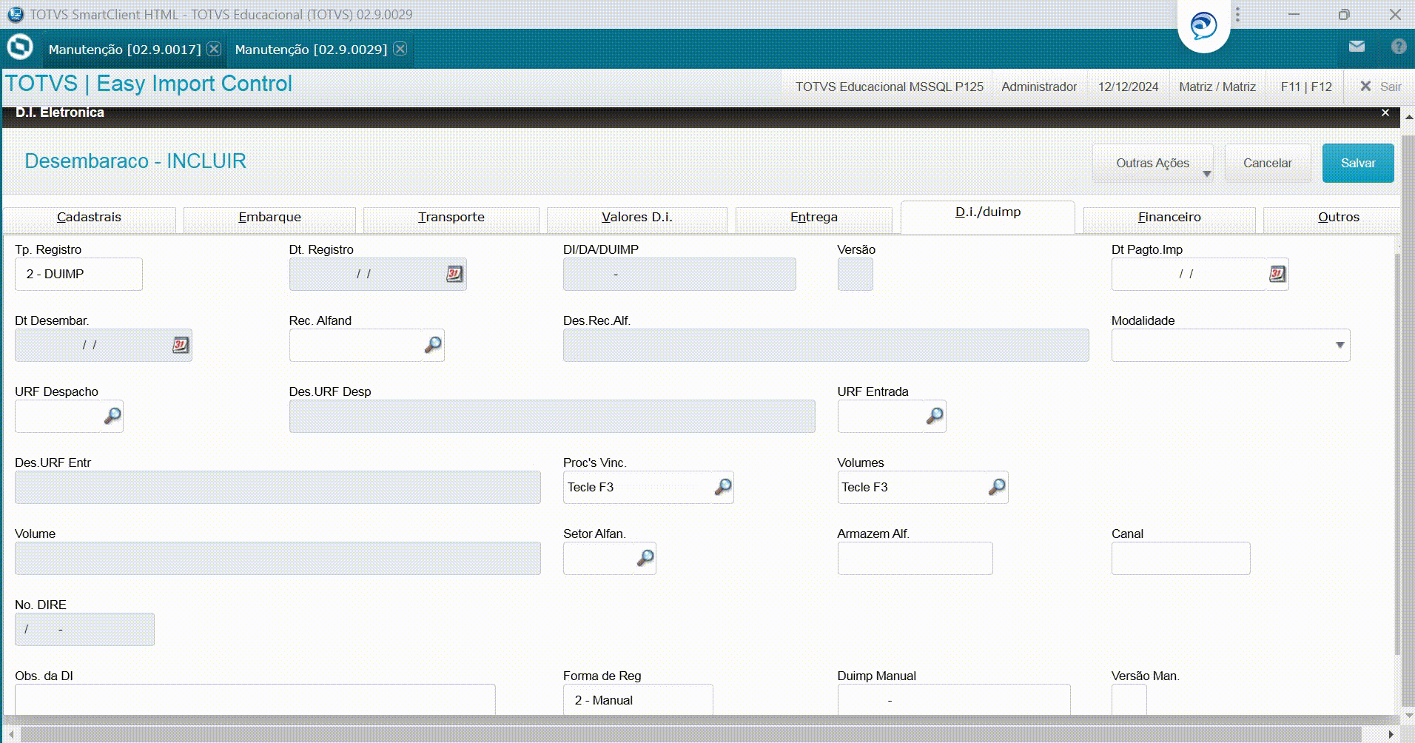
Task: Activate the Manutenção [02.9.0029] tab
Action: point(311,50)
